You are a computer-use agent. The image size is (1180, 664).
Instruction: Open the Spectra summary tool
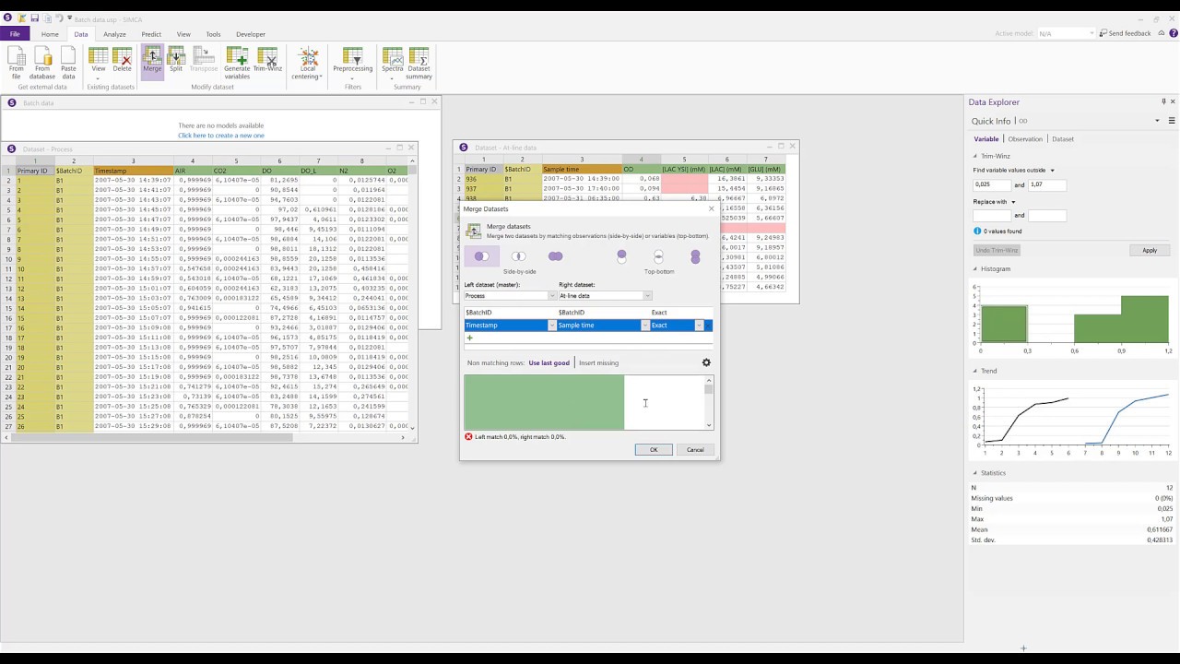click(393, 61)
